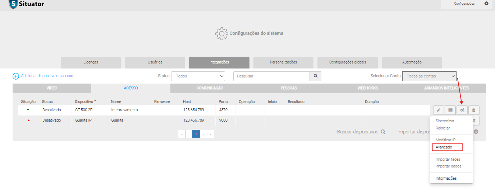The width and height of the screenshot is (495, 189).
Task: Click the Configurações gear icon at top right
Action: coord(486,4)
